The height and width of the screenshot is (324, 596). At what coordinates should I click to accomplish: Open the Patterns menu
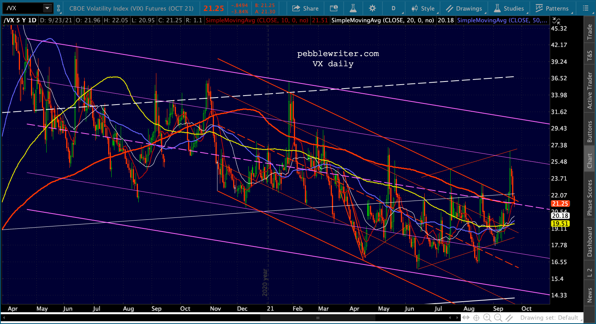(x=552, y=8)
